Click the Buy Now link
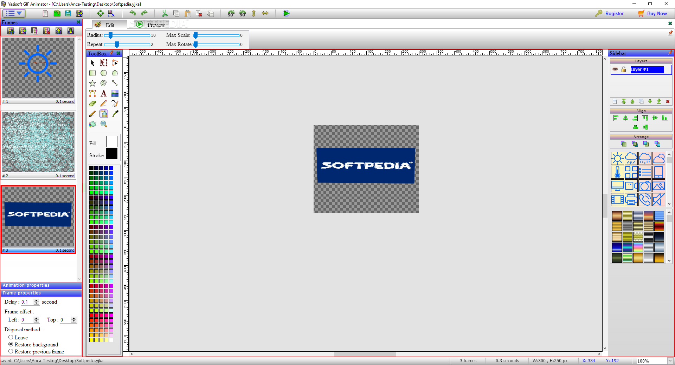 point(657,13)
